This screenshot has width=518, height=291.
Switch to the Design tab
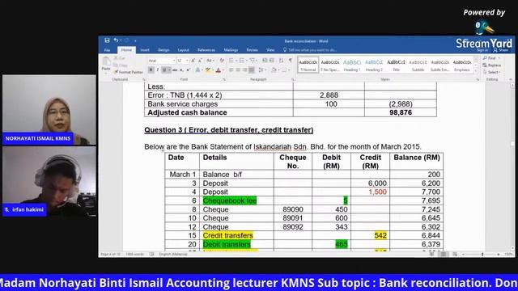163,50
